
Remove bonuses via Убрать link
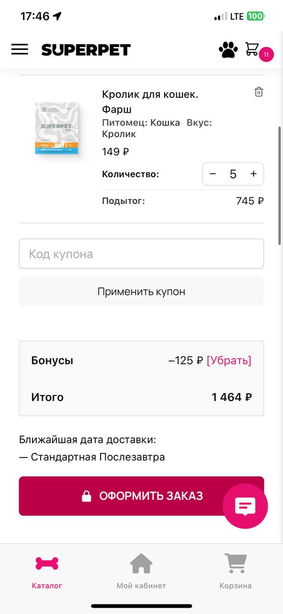click(x=229, y=360)
